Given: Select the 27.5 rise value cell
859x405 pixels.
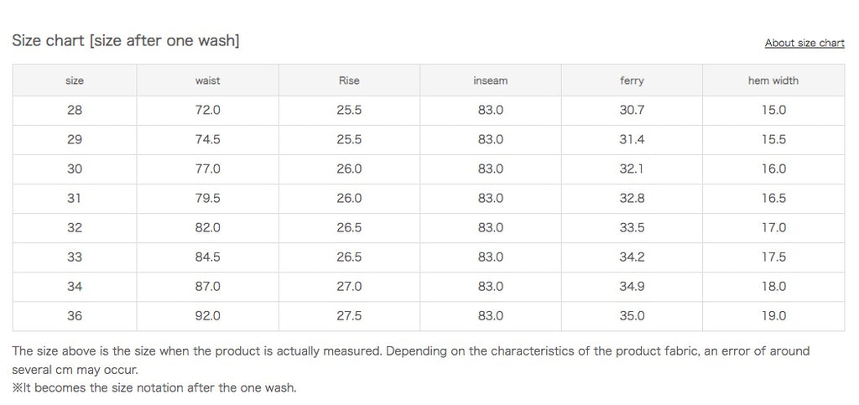Looking at the screenshot, I should pyautogui.click(x=349, y=316).
